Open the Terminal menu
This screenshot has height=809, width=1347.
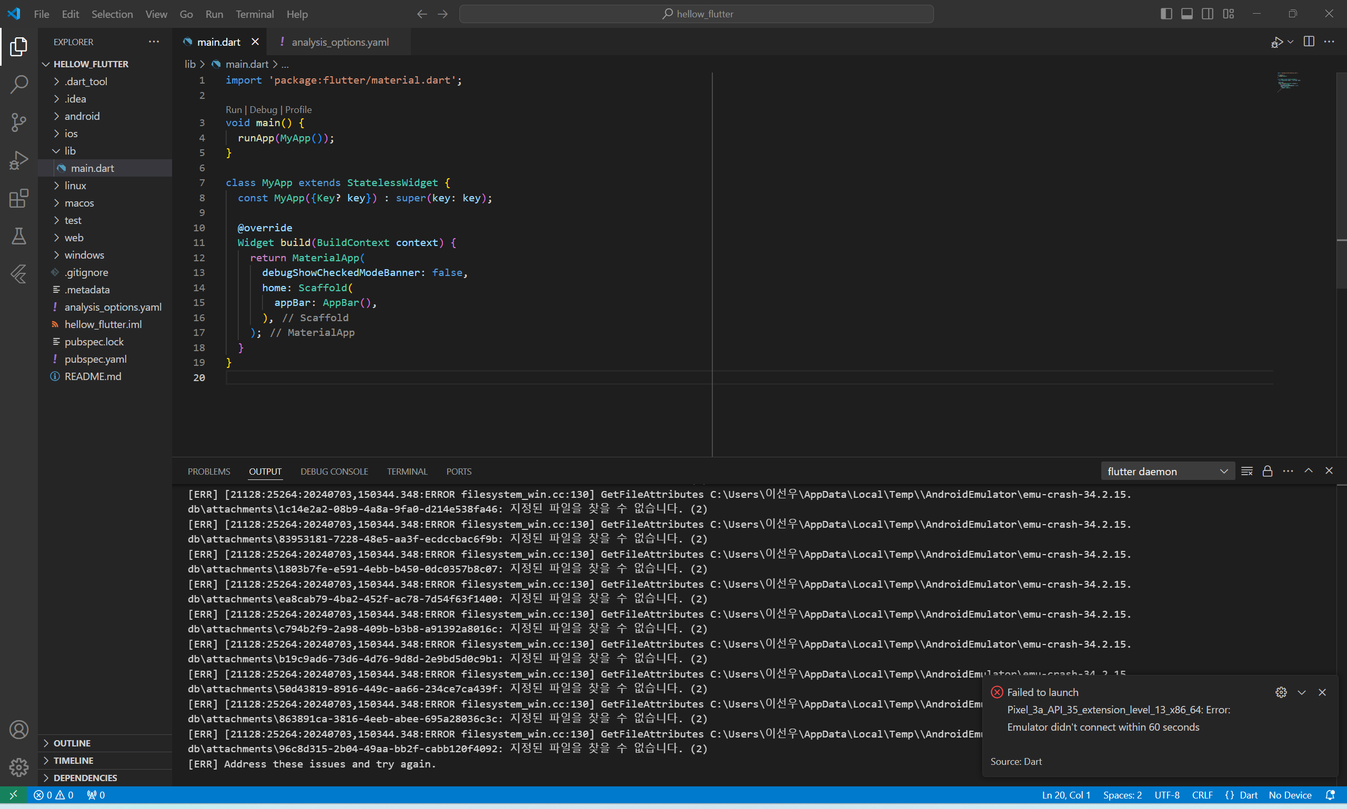(255, 14)
